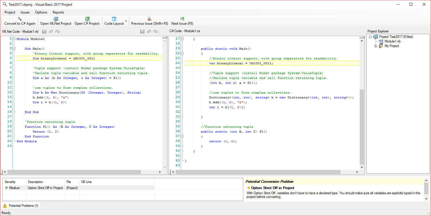Viewport: 431px width, 216px height.
Task: Select Project Test2017 (5 files) node
Action: [x=396, y=37]
